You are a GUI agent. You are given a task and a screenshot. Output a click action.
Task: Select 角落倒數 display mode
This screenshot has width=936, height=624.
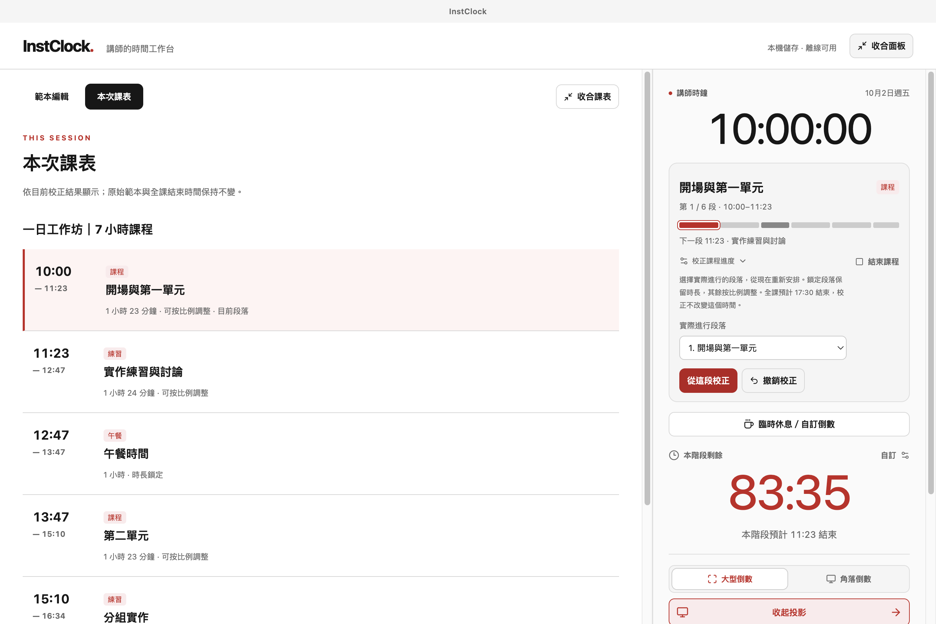click(848, 579)
